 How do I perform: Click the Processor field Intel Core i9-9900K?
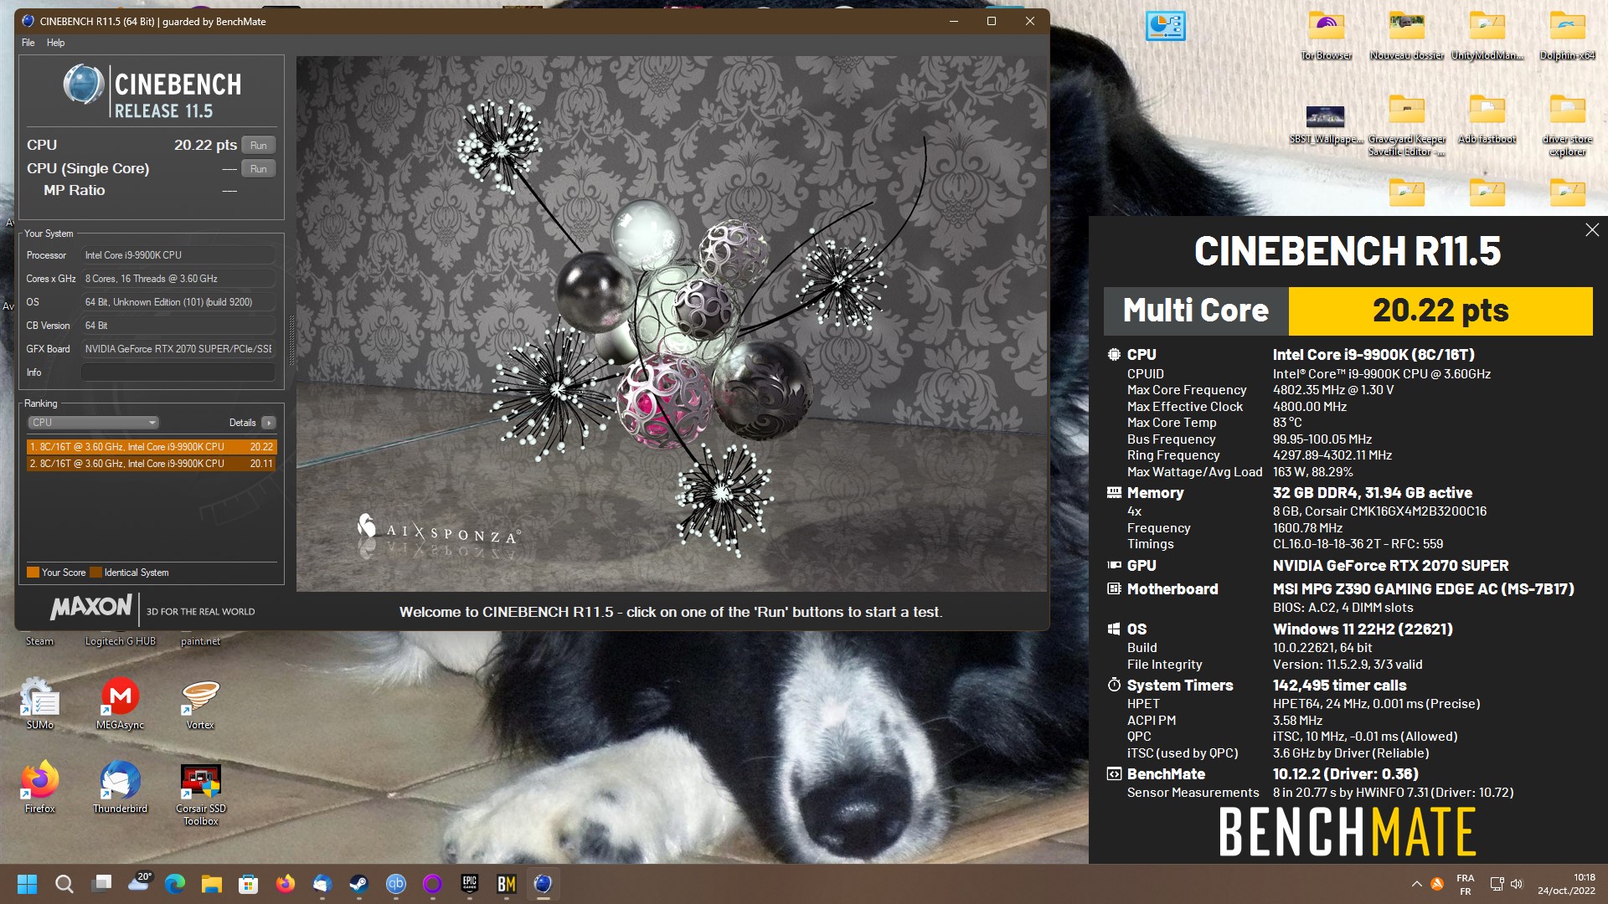click(178, 255)
